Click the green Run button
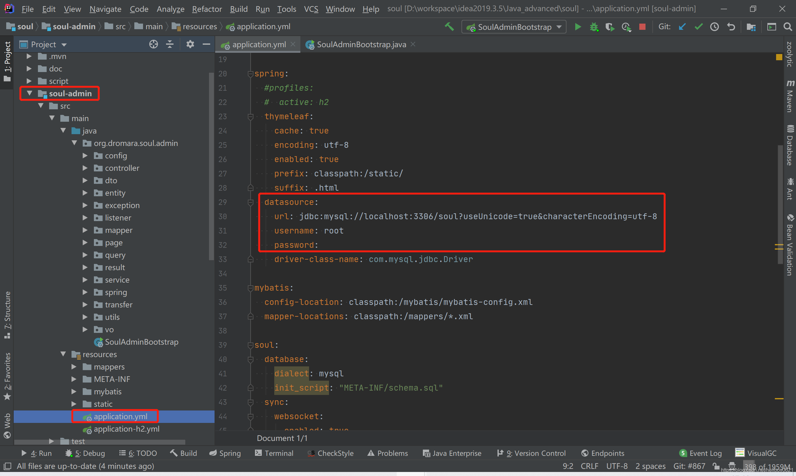This screenshot has height=476, width=796. [578, 27]
